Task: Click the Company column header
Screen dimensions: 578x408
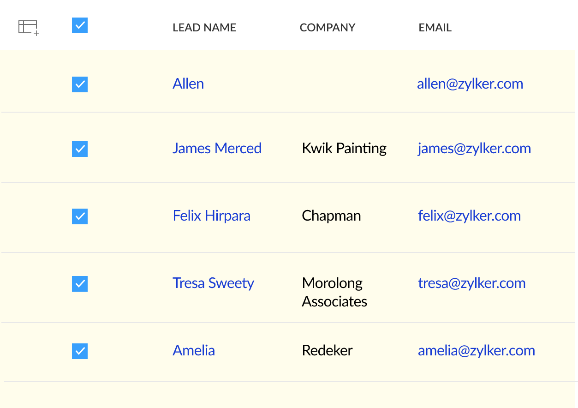Action: coord(327,28)
